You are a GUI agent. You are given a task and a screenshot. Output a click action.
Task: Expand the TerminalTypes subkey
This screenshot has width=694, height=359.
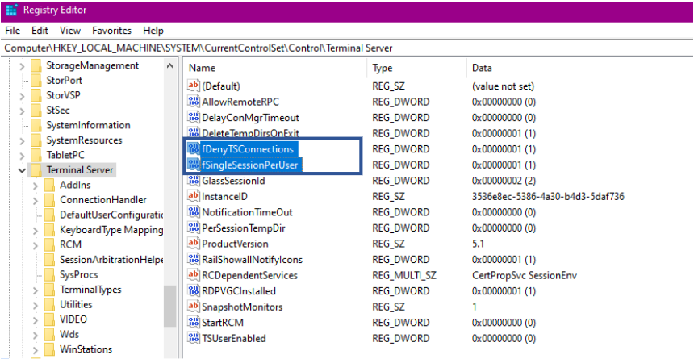click(36, 290)
